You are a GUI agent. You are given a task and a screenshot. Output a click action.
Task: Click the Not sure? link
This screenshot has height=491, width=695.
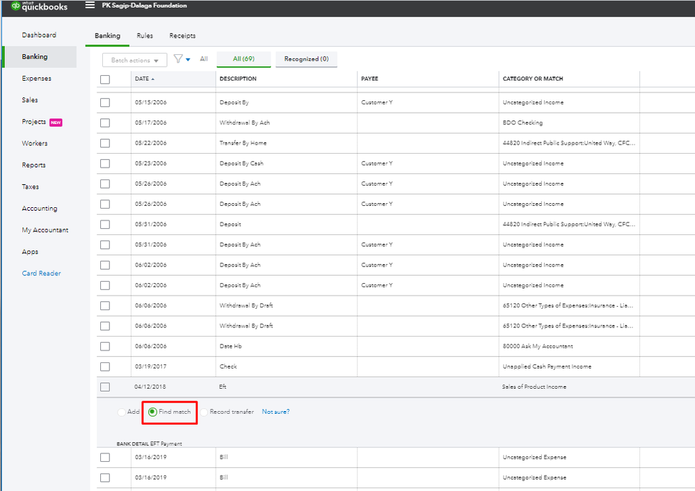[x=275, y=412]
